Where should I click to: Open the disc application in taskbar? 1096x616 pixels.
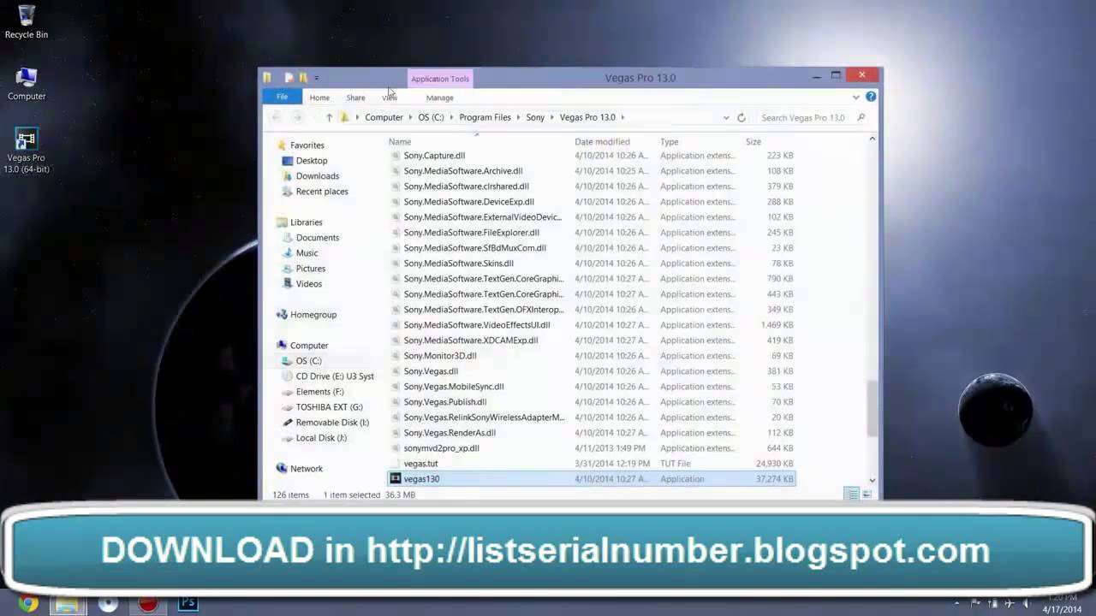pos(108,604)
